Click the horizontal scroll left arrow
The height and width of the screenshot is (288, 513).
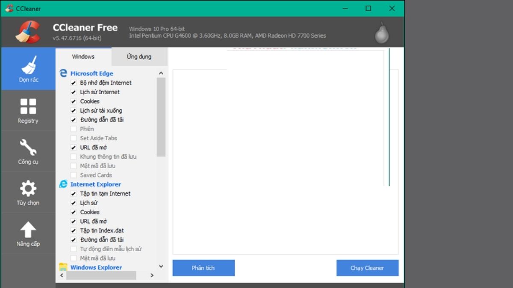[62, 276]
